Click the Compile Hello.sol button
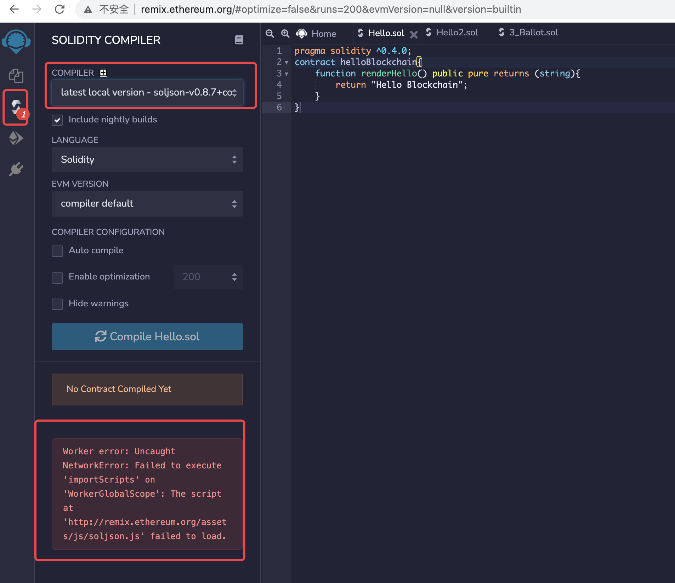Image resolution: width=675 pixels, height=583 pixels. (147, 336)
